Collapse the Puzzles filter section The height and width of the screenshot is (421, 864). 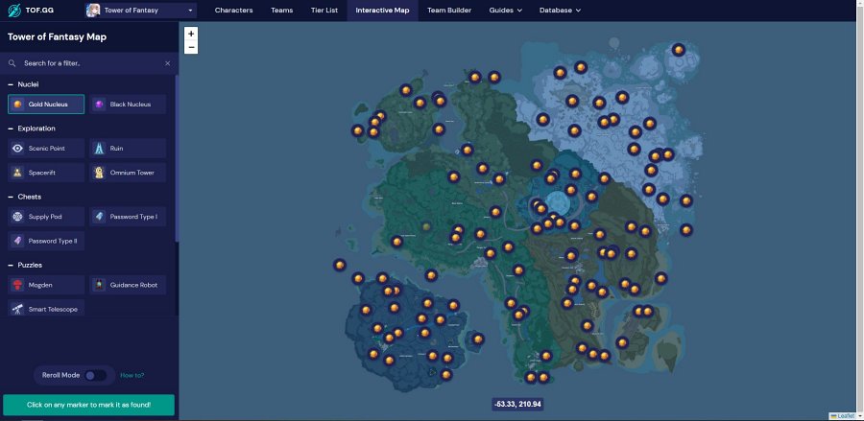click(x=25, y=265)
